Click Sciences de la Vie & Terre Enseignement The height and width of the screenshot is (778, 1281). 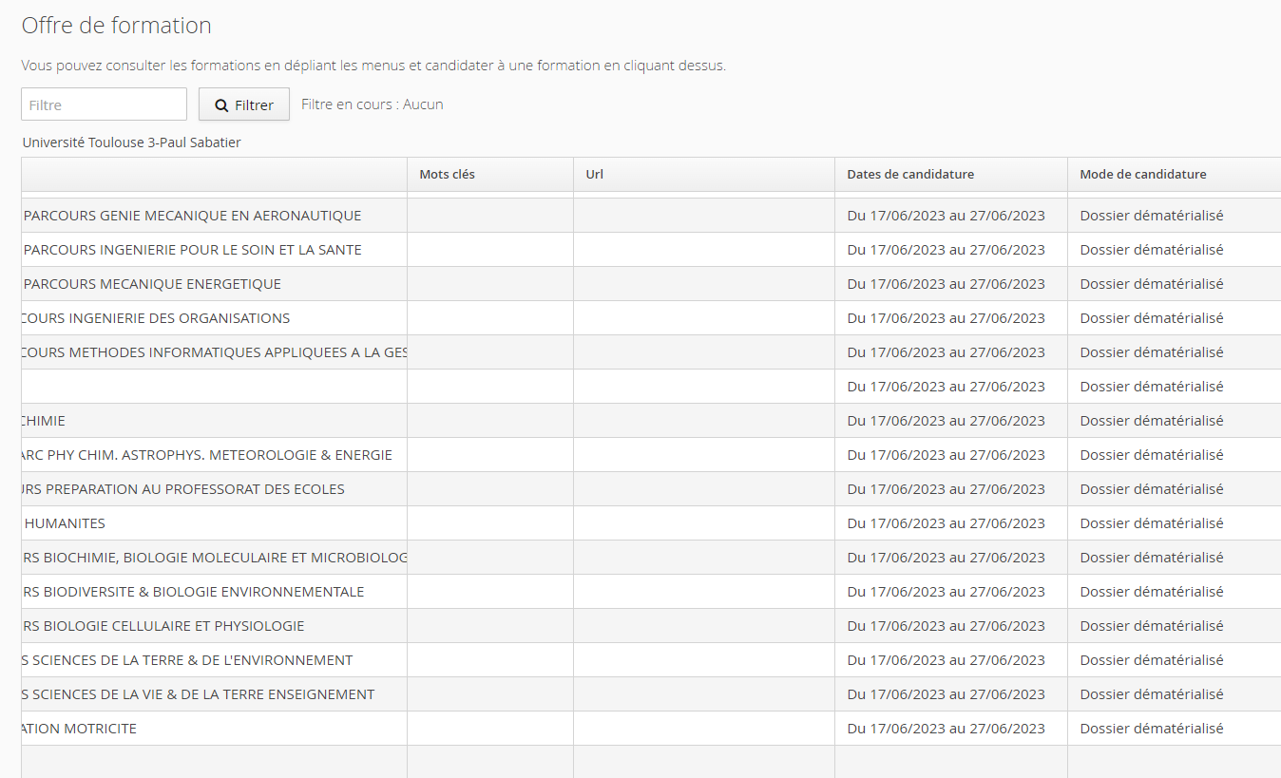pos(199,694)
